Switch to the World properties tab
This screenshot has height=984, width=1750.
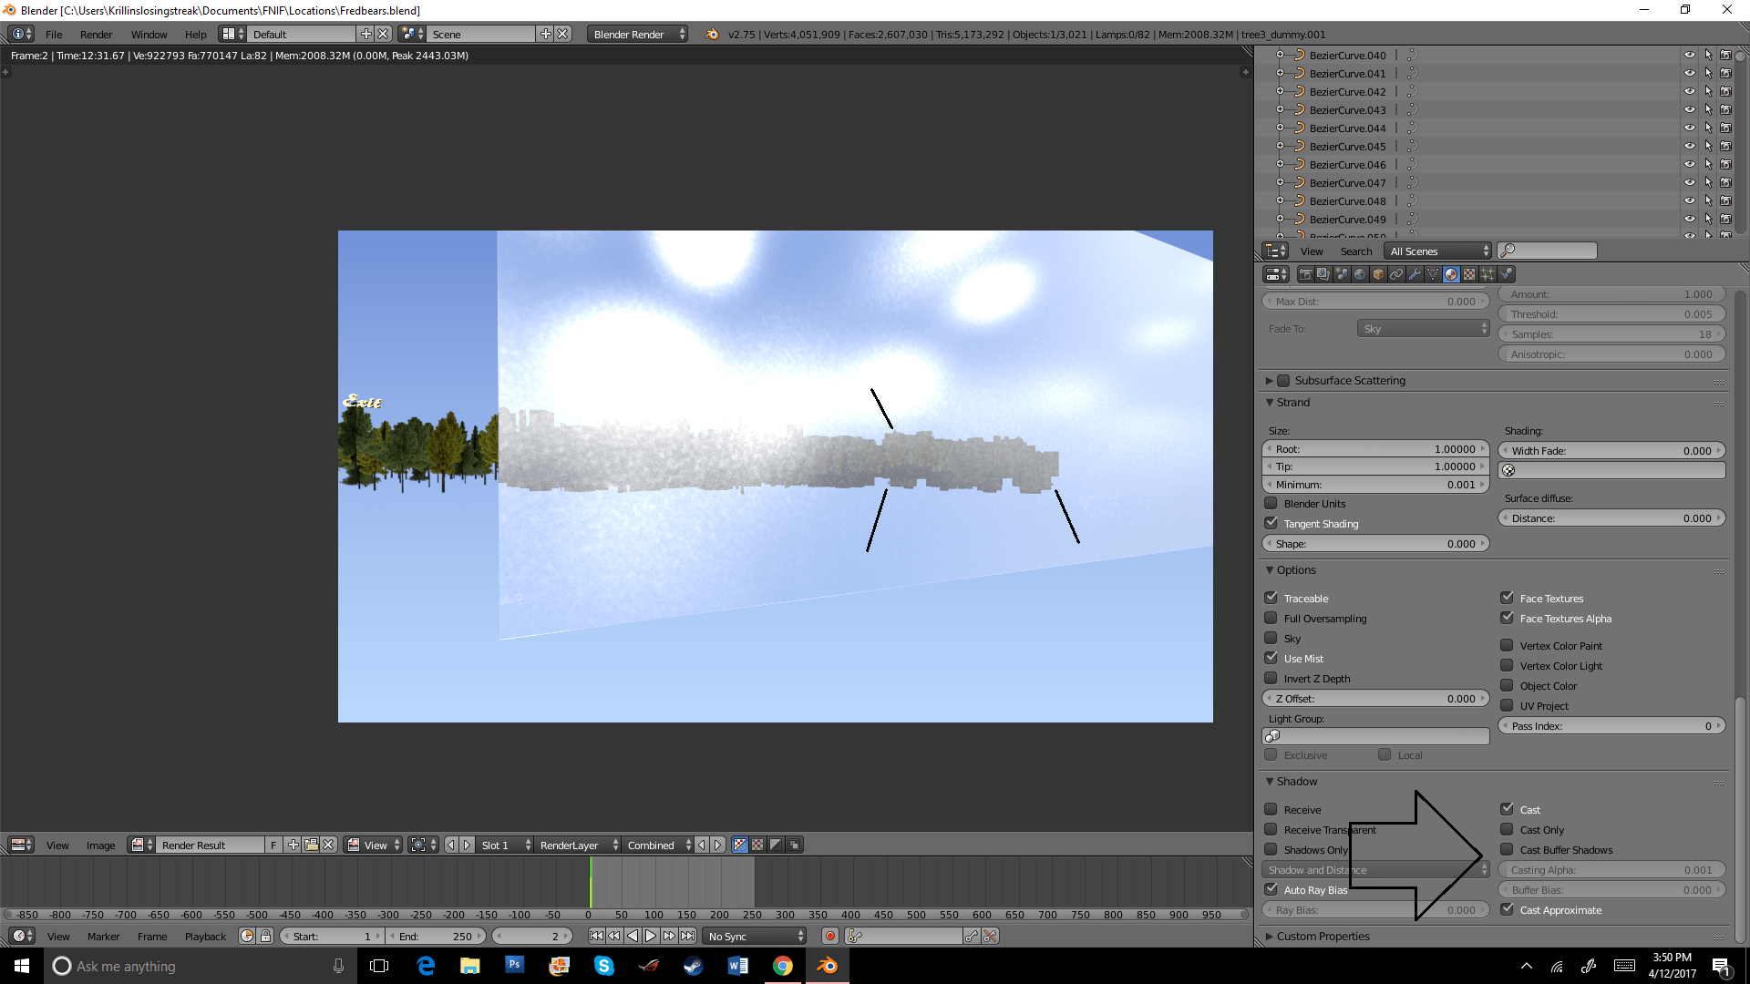1359,274
